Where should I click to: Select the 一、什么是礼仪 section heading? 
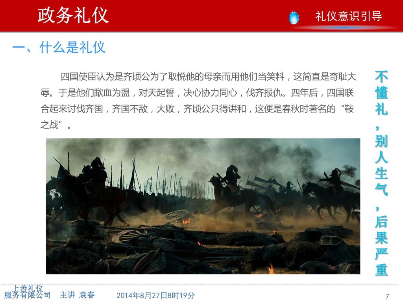[x=59, y=47]
